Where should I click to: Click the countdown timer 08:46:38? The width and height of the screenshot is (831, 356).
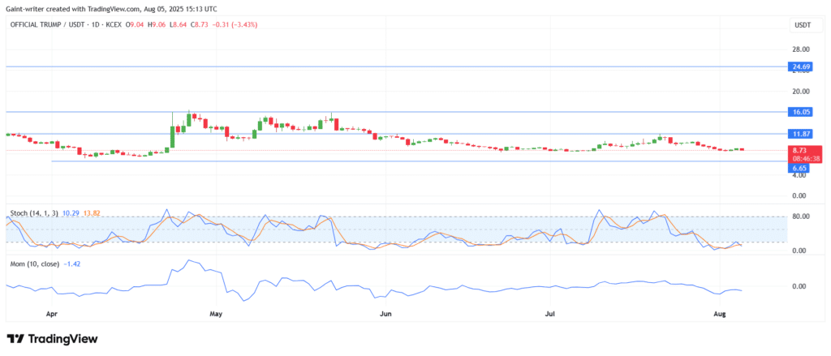(x=806, y=158)
